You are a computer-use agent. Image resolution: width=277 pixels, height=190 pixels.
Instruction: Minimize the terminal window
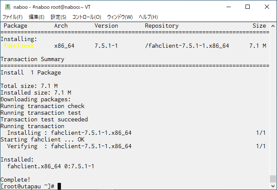(229, 7)
